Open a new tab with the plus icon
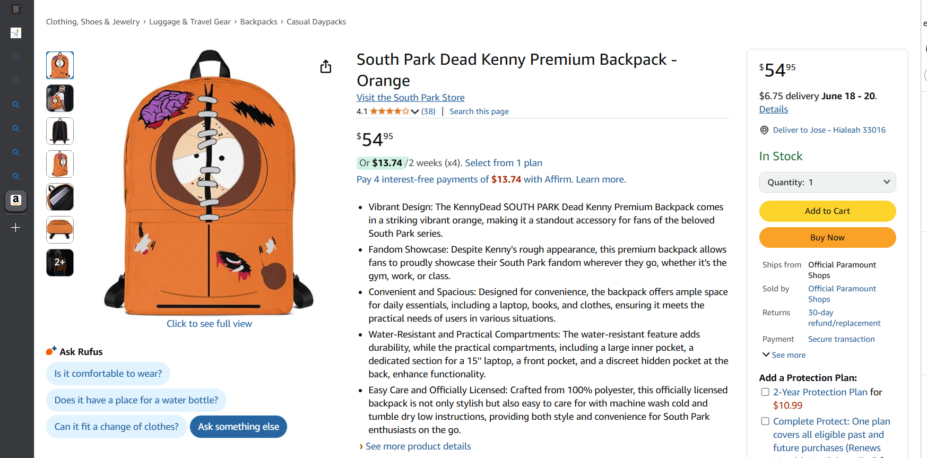The image size is (927, 458). point(15,227)
